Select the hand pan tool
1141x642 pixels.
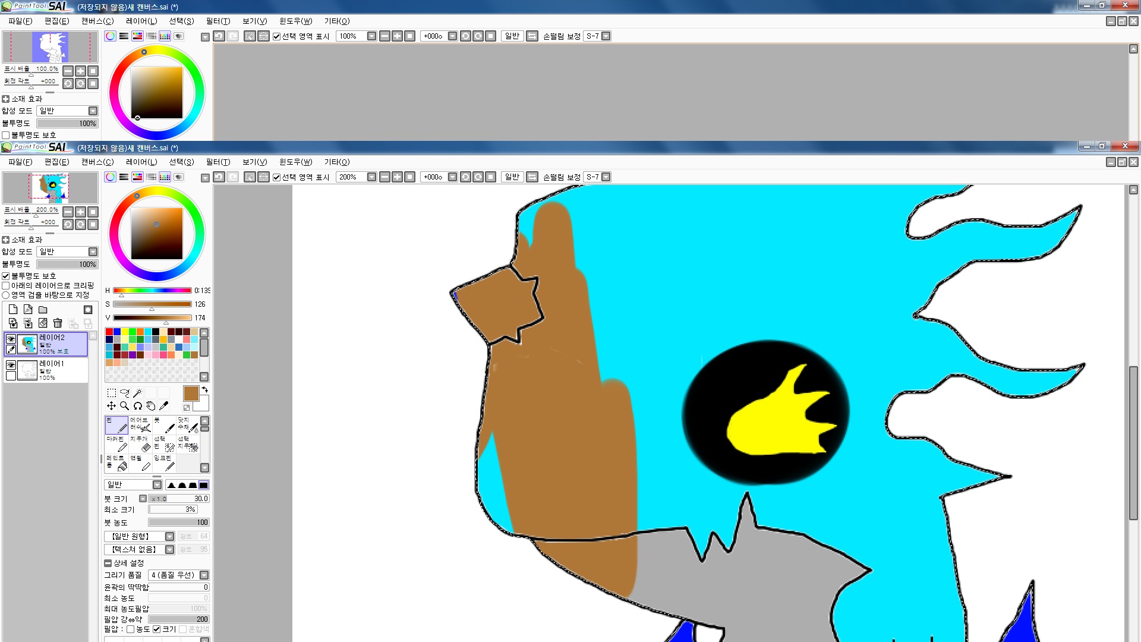pyautogui.click(x=151, y=406)
